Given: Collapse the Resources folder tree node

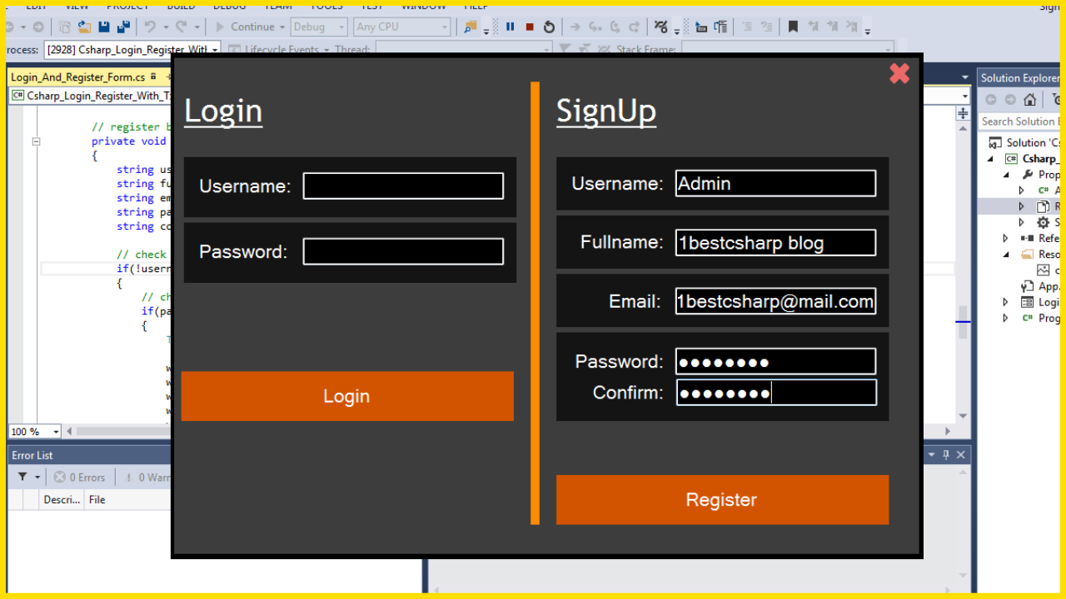Looking at the screenshot, I should [x=1006, y=255].
